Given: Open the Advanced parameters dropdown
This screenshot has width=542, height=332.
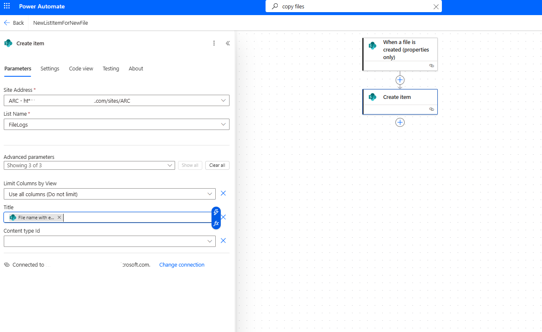Looking at the screenshot, I should (170, 166).
